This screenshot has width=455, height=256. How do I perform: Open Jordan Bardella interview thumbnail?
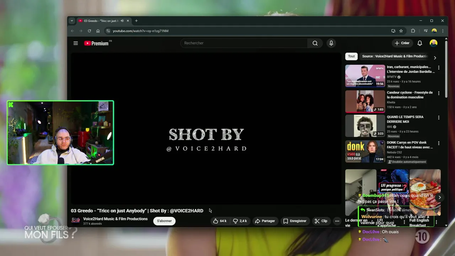[365, 75]
